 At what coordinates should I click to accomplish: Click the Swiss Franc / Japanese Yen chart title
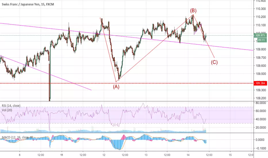[x=28, y=4]
